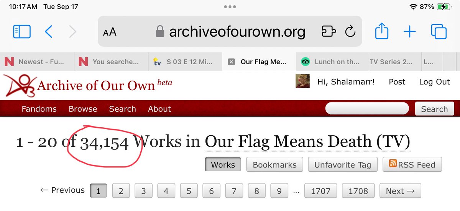
Task: Open the AA reader text size menu
Action: pos(110,32)
